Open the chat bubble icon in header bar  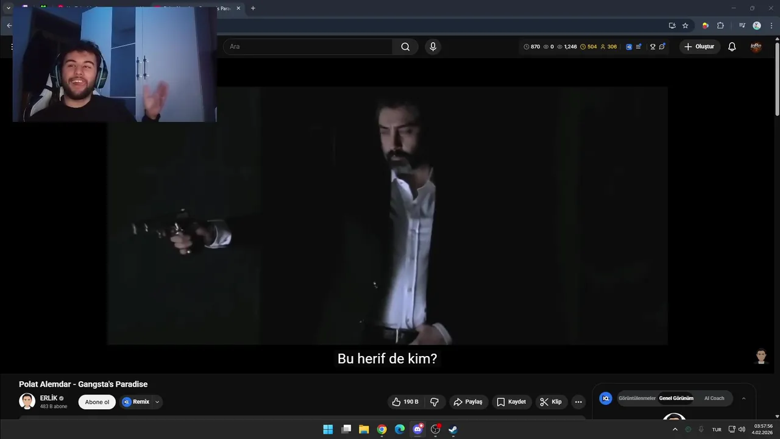(662, 46)
